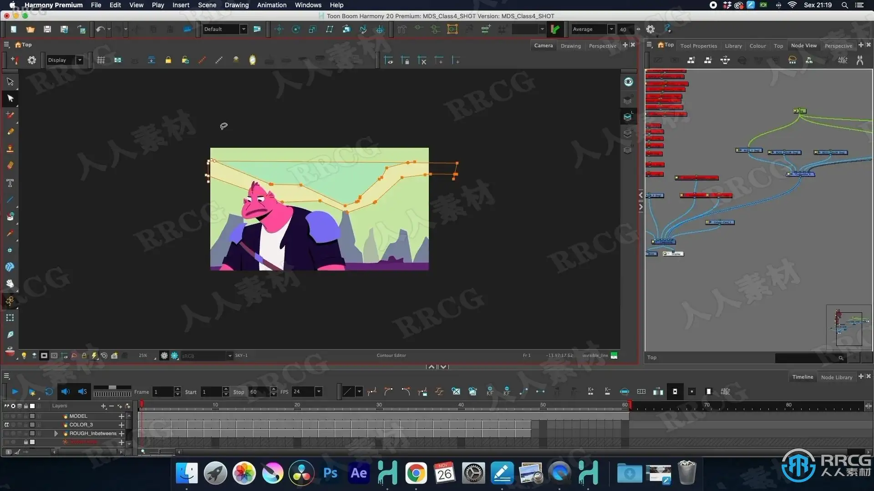Choose the Text tool
Viewport: 874px width, 491px height.
[10, 183]
